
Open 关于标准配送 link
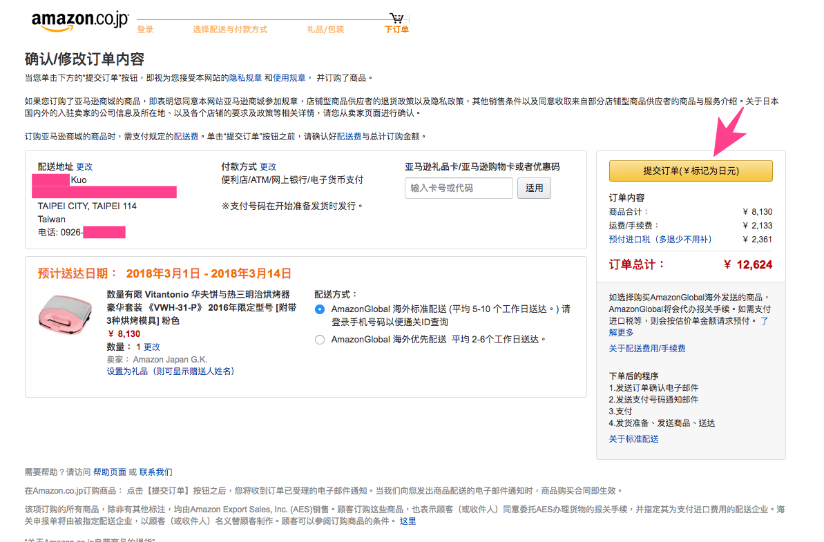click(634, 439)
